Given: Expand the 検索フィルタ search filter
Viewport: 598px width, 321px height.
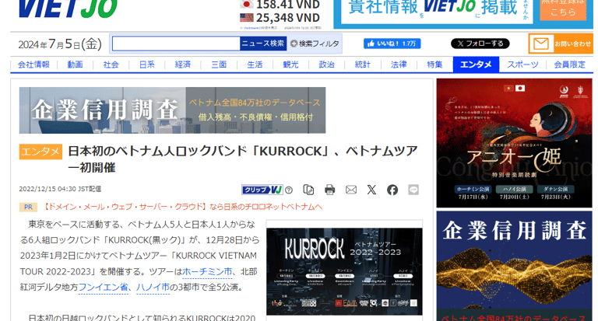Looking at the screenshot, I should point(315,44).
